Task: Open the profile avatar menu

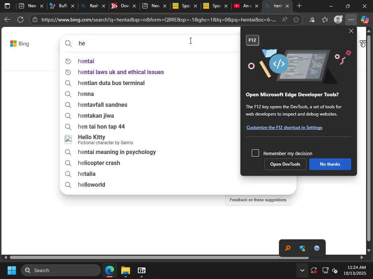Action: [338, 20]
